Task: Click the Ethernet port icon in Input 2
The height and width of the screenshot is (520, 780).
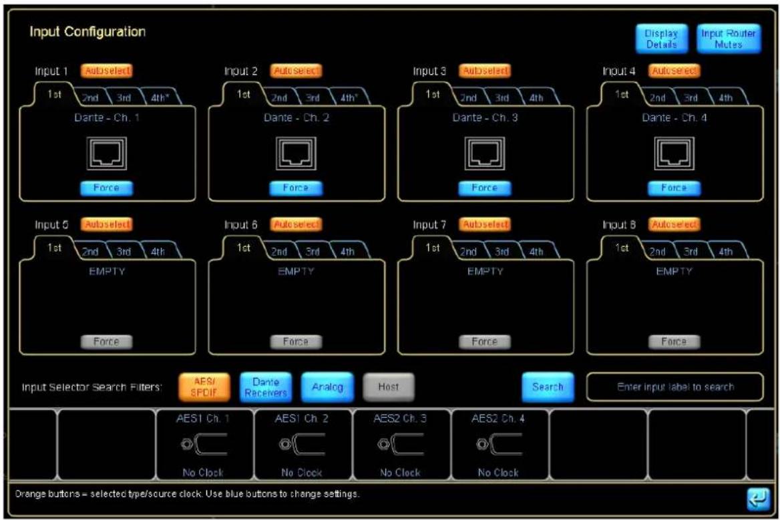Action: tap(296, 154)
